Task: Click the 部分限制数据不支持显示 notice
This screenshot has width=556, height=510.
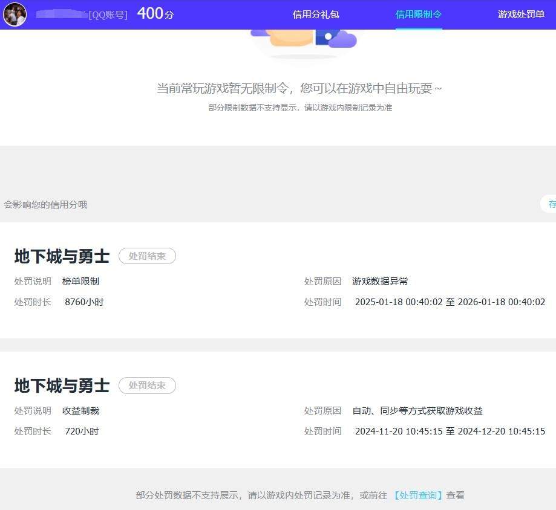Action: tap(300, 108)
